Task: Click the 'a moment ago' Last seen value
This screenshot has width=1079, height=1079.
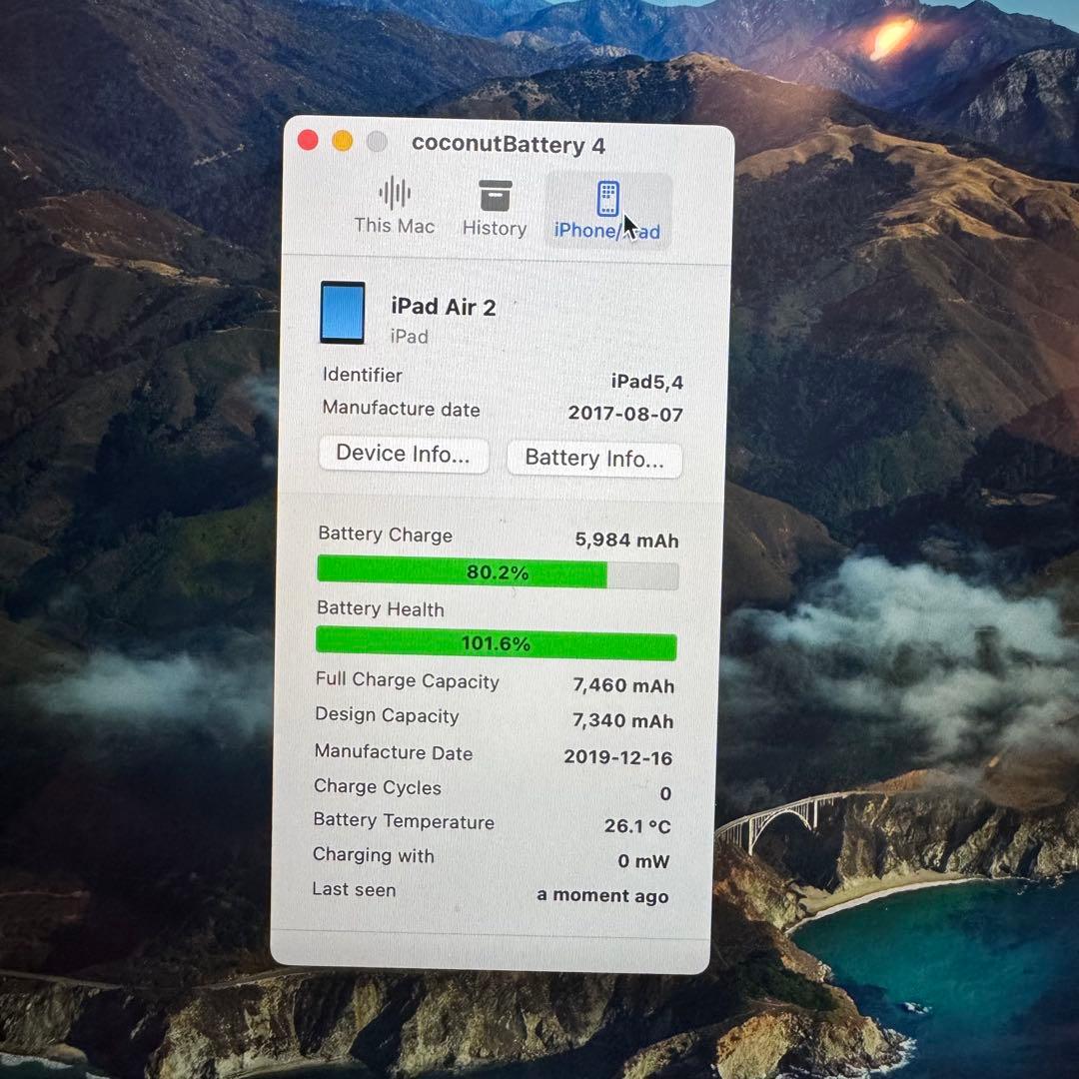Action: (602, 896)
